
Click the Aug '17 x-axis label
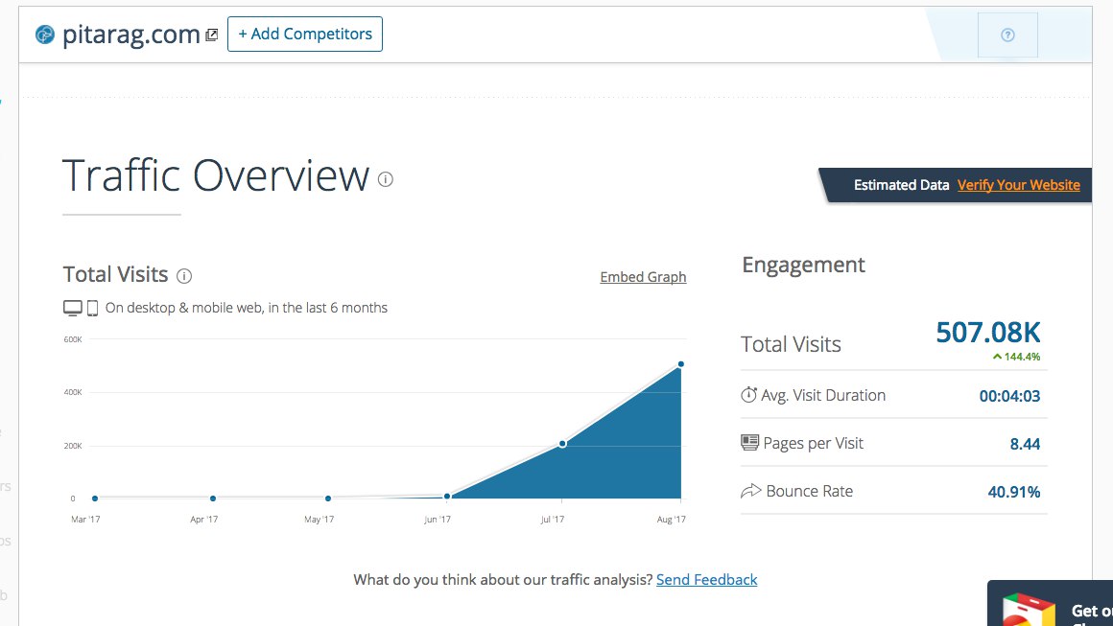tap(672, 520)
